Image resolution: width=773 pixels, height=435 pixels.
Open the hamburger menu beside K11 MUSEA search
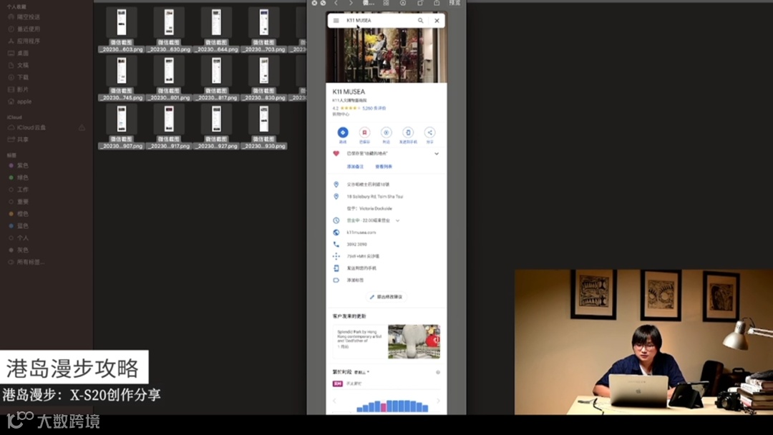point(336,21)
